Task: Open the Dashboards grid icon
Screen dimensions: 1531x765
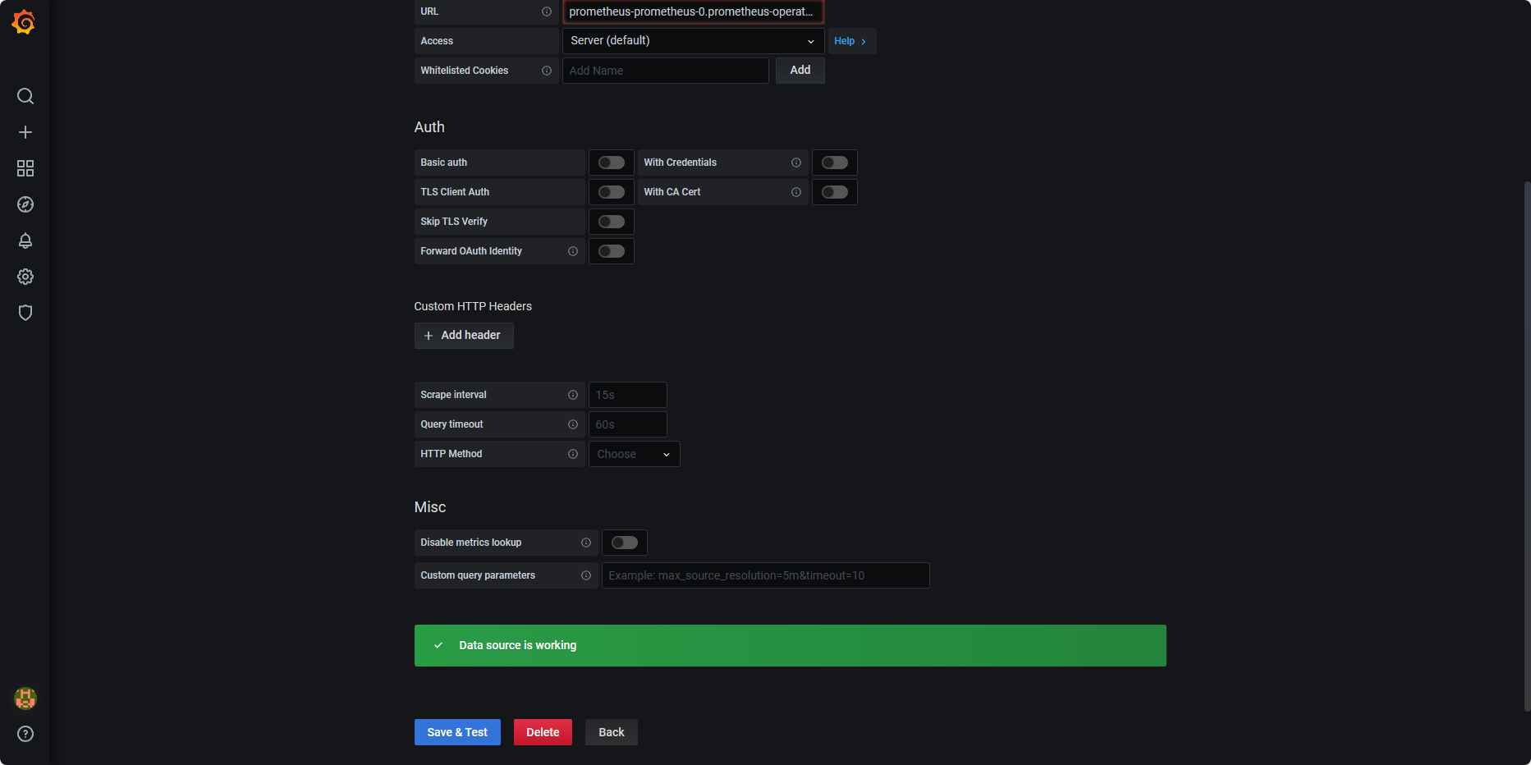Action: pyautogui.click(x=25, y=168)
